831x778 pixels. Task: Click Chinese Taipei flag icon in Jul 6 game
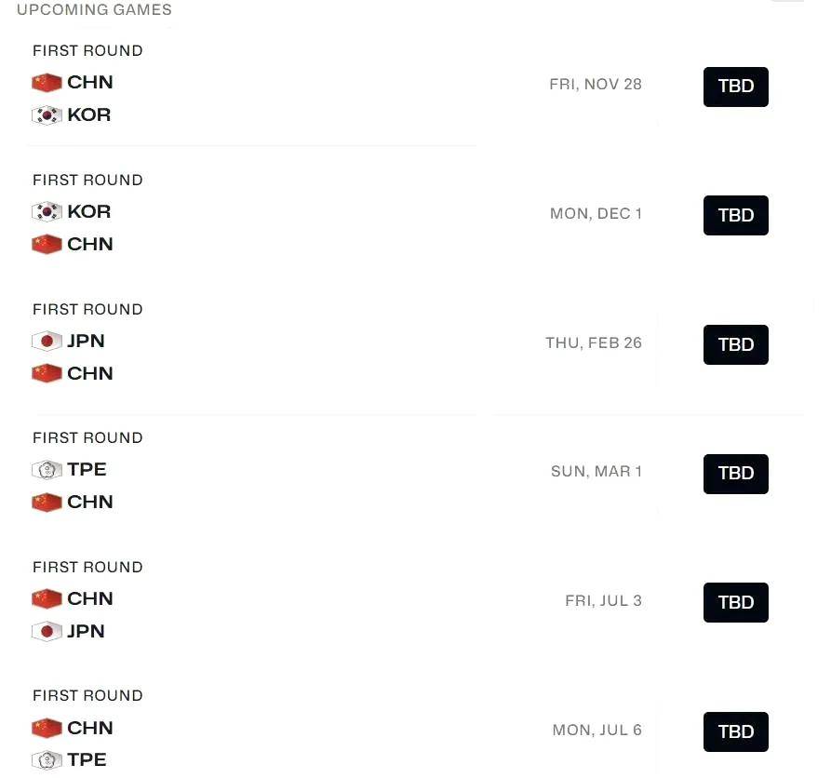pos(47,760)
